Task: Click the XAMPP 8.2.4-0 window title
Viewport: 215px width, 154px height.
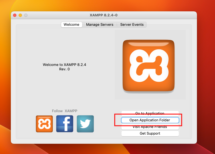Action: coord(105,15)
